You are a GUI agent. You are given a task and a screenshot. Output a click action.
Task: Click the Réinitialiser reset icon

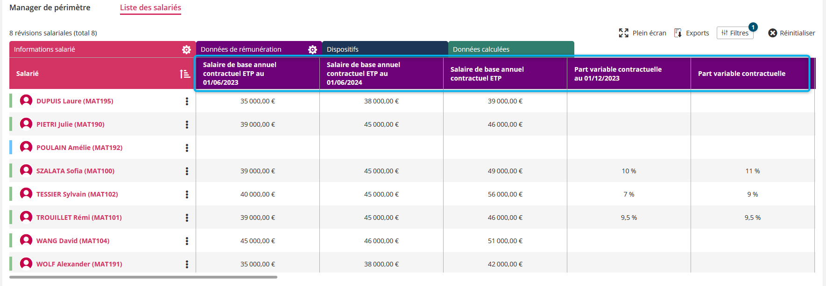coord(773,33)
